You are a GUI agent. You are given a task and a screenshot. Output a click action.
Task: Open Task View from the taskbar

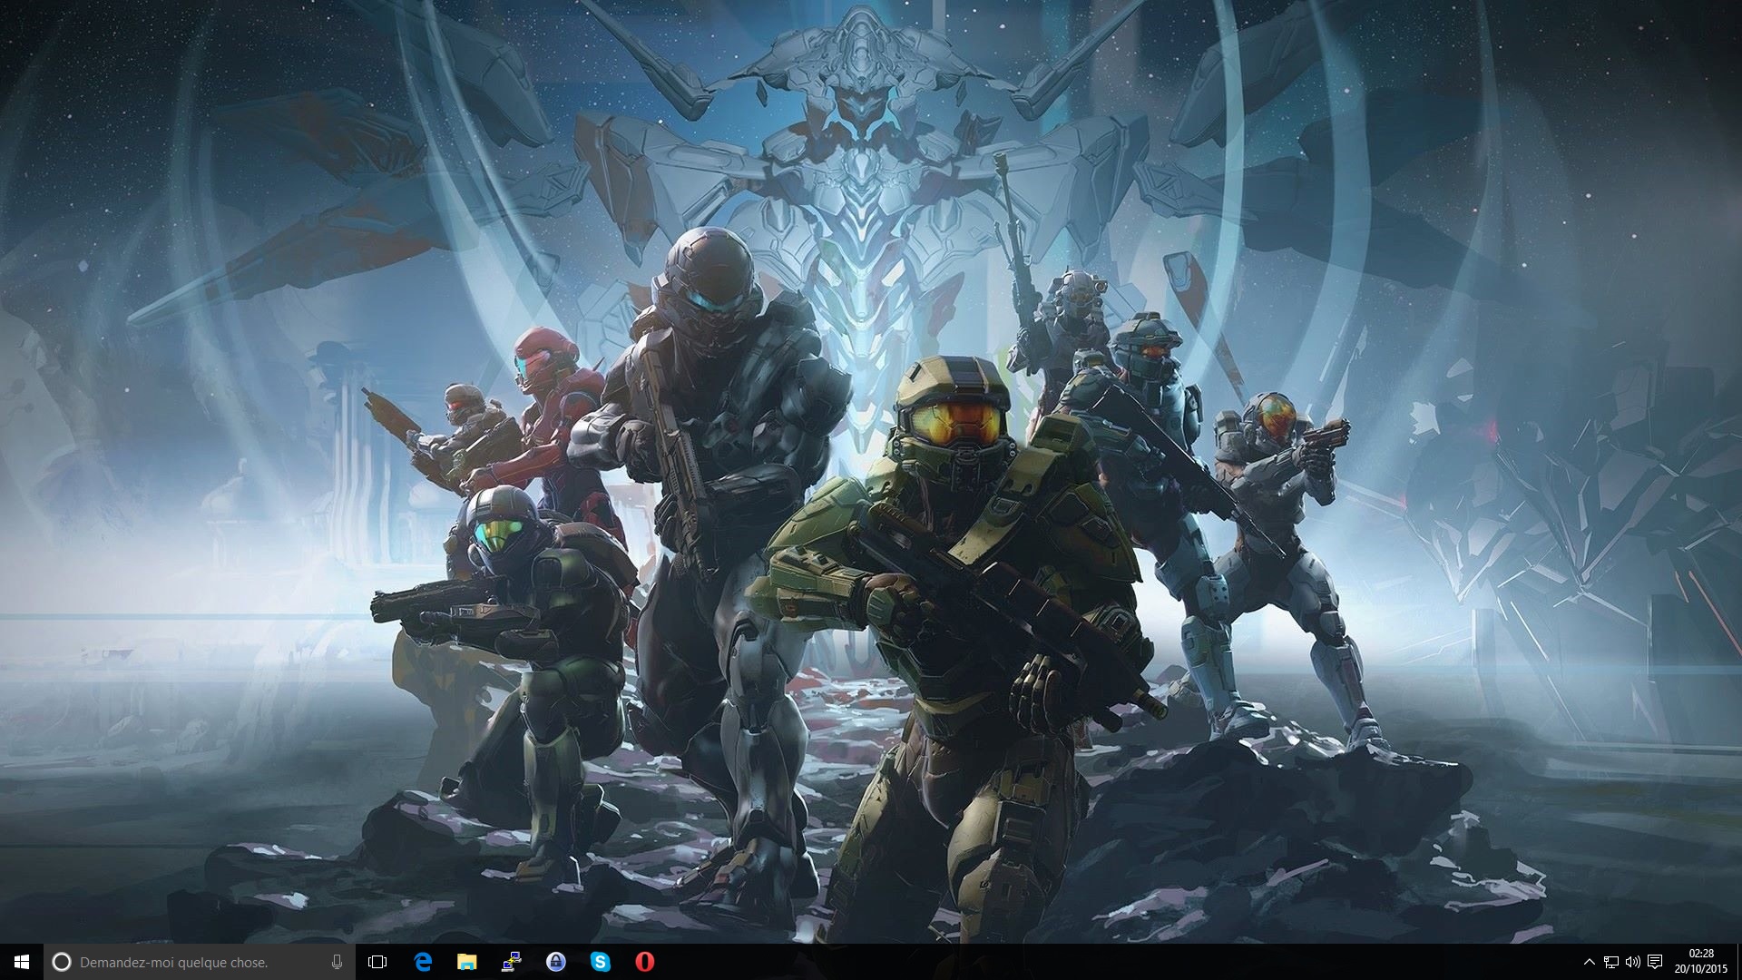point(377,962)
